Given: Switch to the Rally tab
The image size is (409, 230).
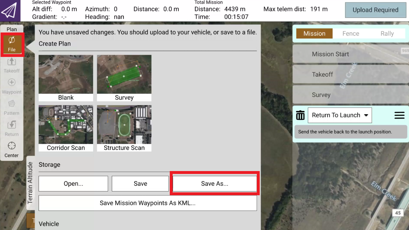Looking at the screenshot, I should coord(387,34).
